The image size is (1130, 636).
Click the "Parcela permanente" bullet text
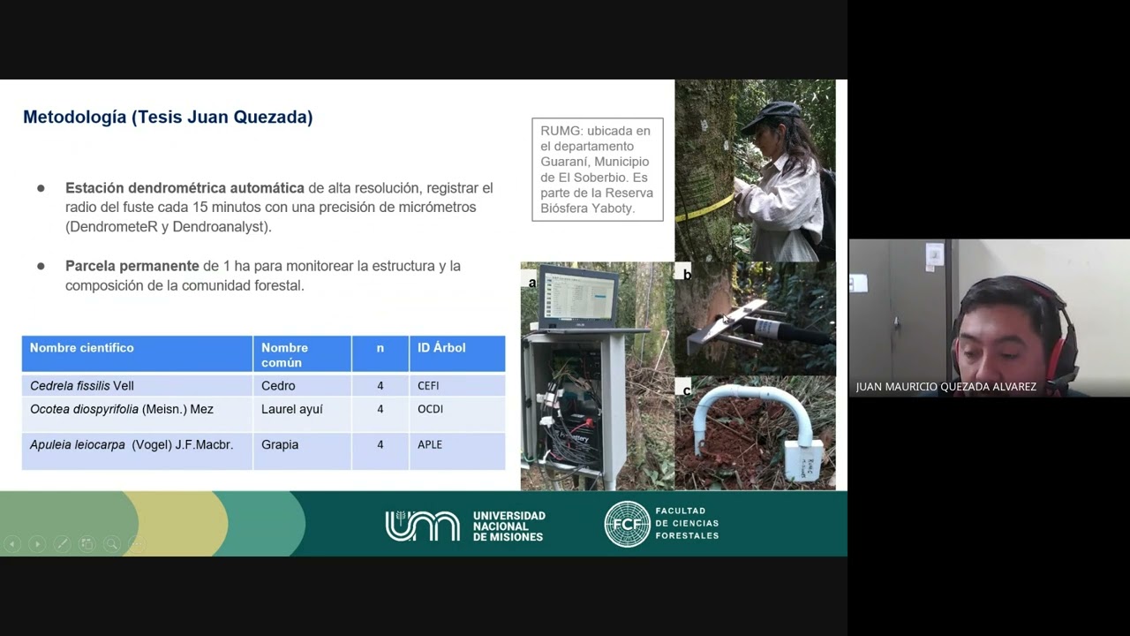(263, 276)
